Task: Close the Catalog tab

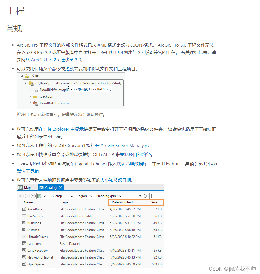Action: coord(60,187)
